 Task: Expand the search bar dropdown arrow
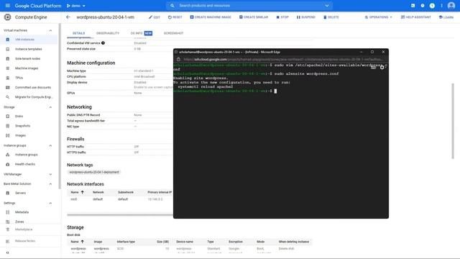click(x=327, y=6)
